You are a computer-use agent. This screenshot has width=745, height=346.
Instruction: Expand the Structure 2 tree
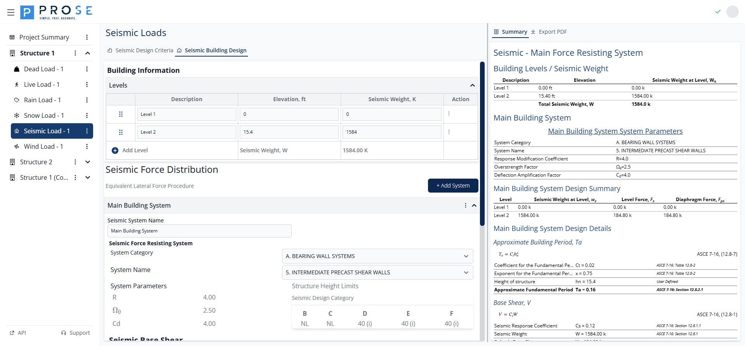click(88, 162)
